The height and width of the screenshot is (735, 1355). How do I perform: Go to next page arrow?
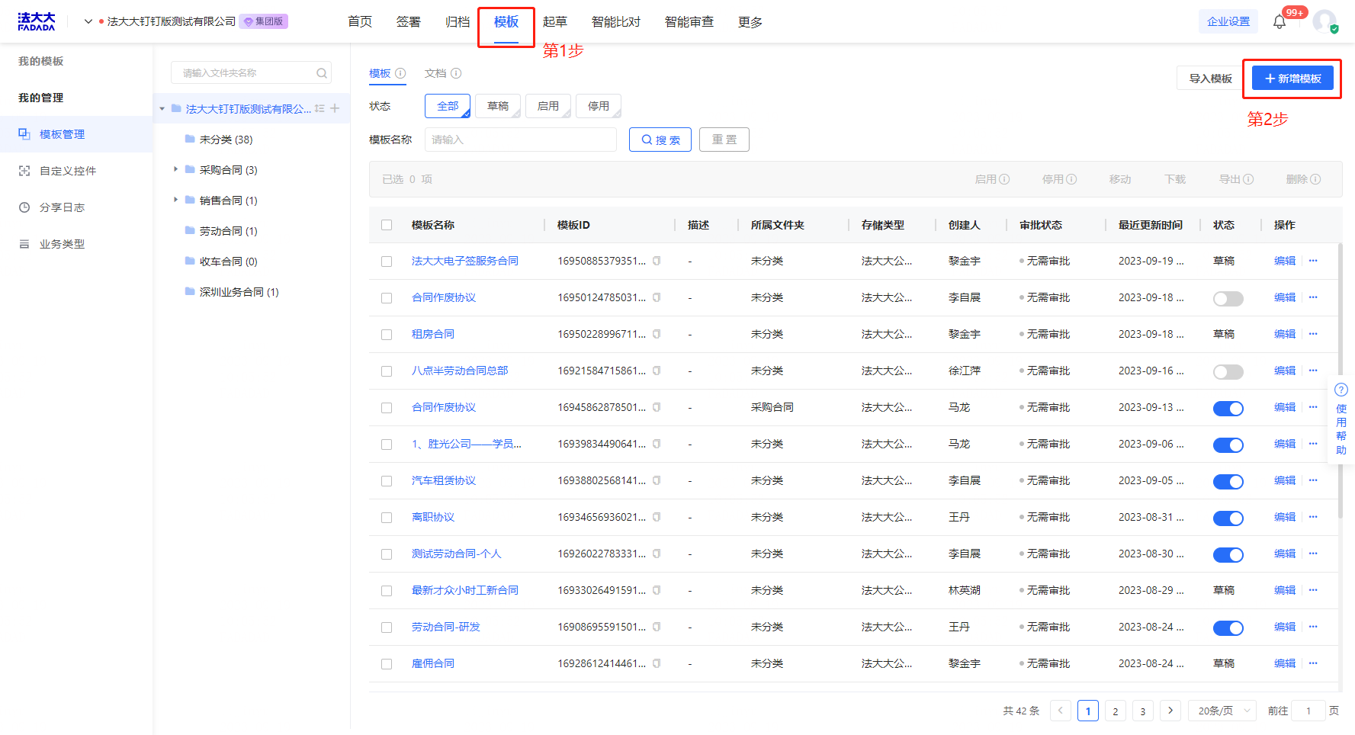coord(1170,711)
